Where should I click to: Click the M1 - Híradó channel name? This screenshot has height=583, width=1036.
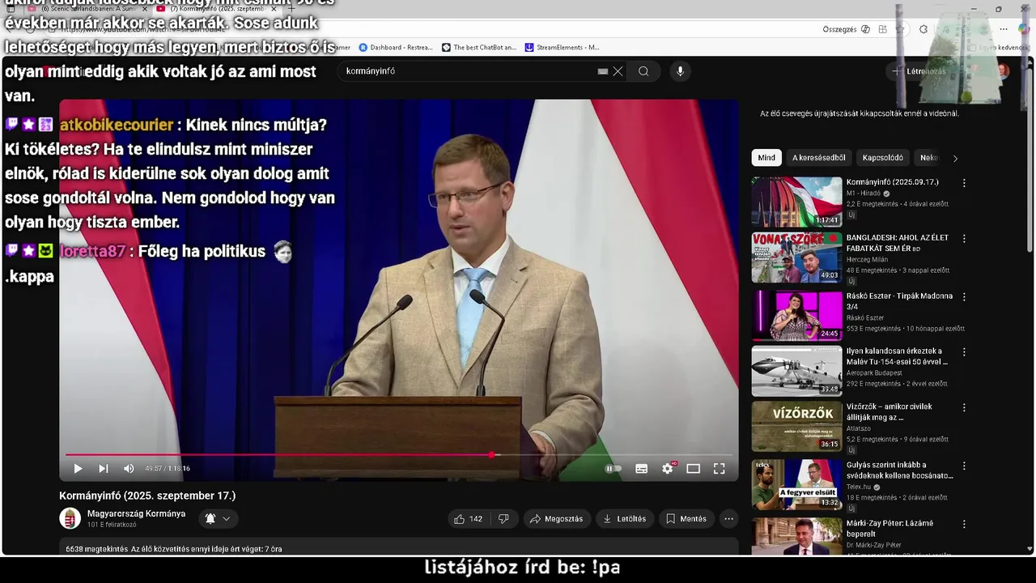point(864,194)
